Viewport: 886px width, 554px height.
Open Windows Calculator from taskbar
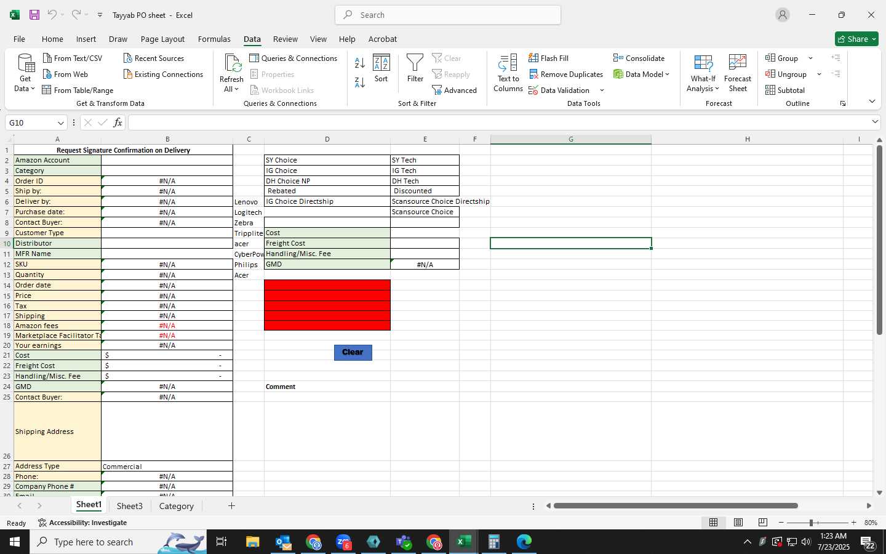(493, 542)
